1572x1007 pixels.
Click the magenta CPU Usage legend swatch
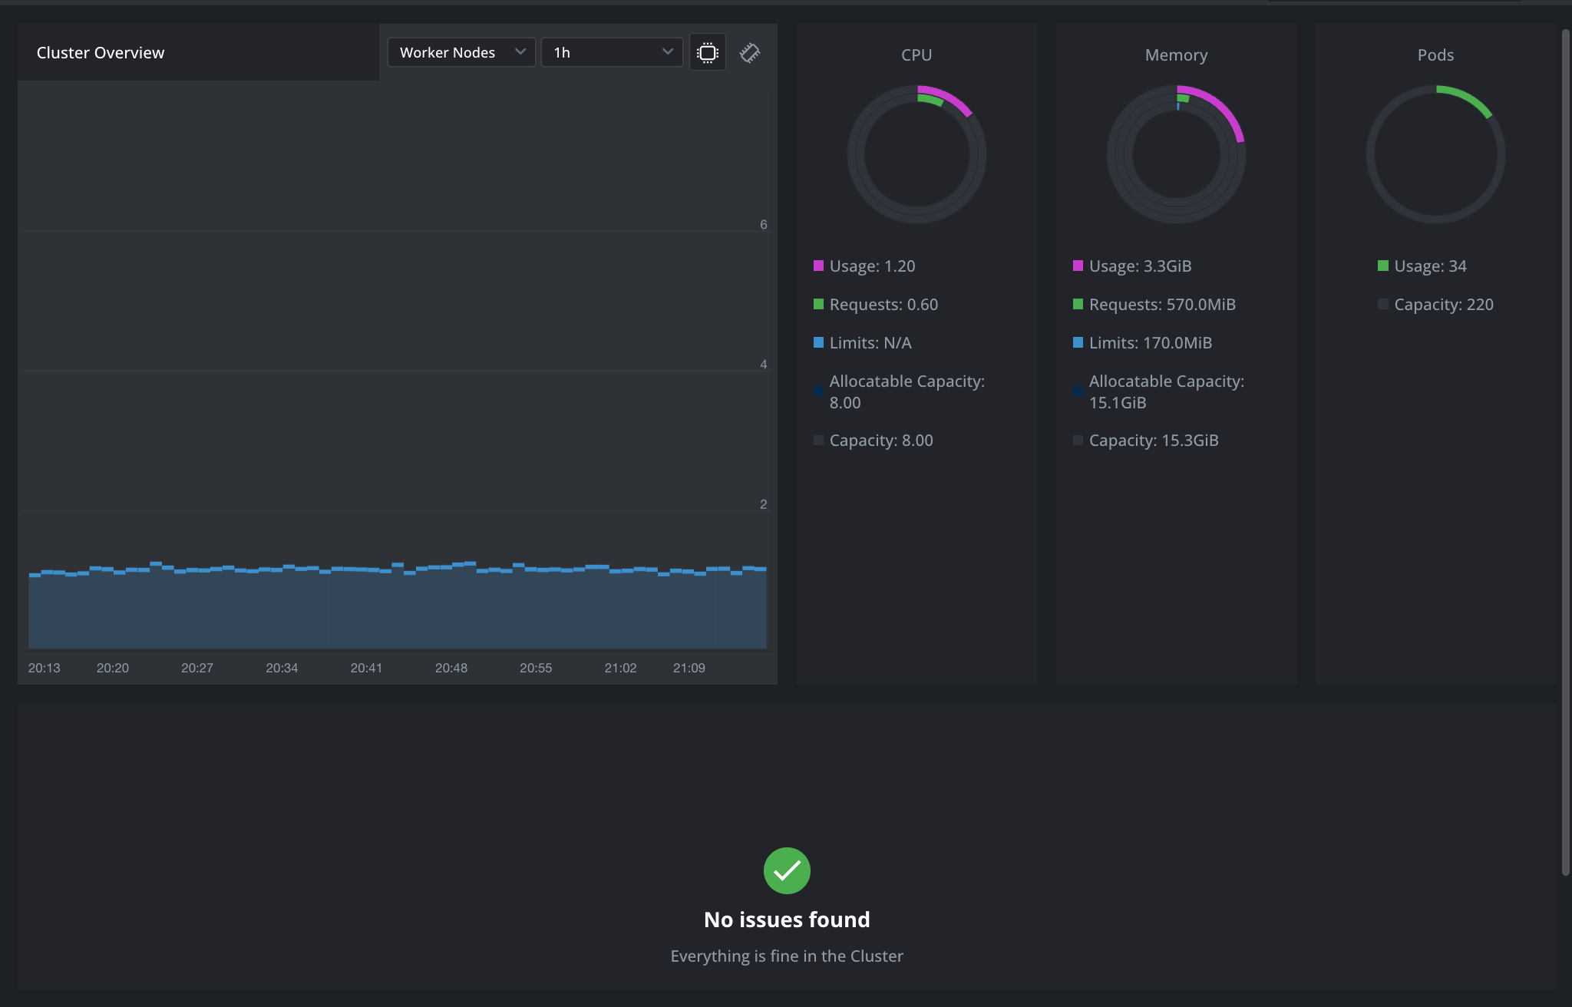(818, 266)
